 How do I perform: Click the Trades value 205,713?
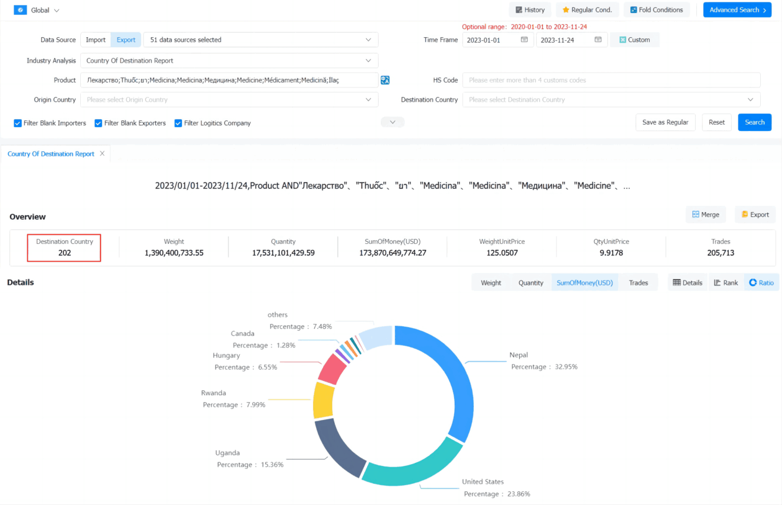[721, 253]
